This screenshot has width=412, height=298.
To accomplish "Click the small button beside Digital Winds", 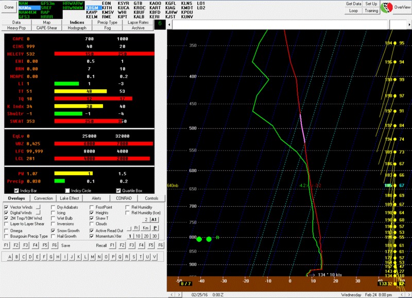I will 38,212.
